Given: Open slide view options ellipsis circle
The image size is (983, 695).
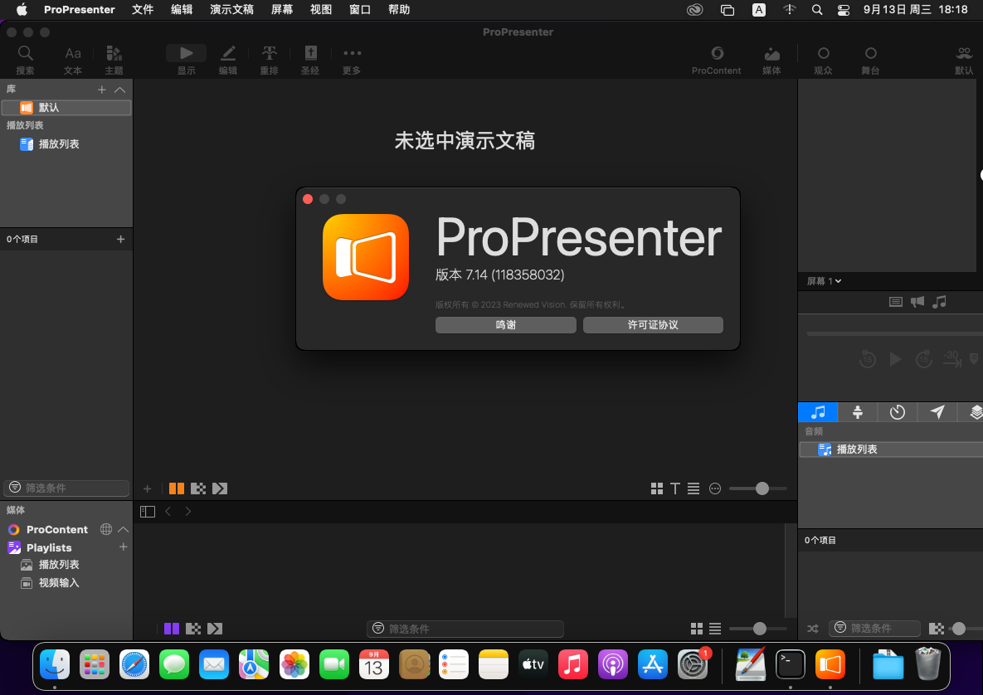Looking at the screenshot, I should (x=715, y=488).
